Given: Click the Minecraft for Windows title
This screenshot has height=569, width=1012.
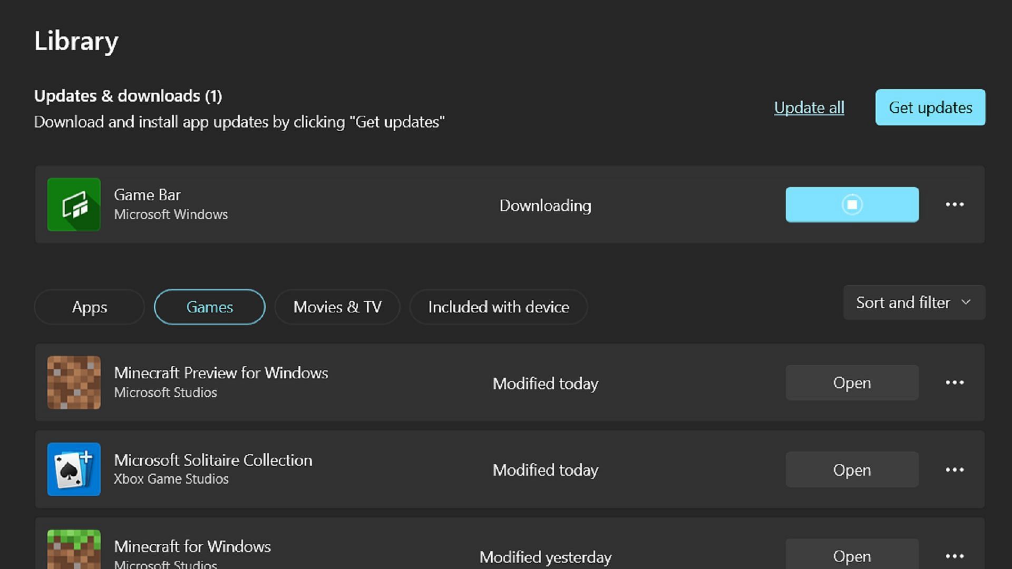Looking at the screenshot, I should point(192,546).
